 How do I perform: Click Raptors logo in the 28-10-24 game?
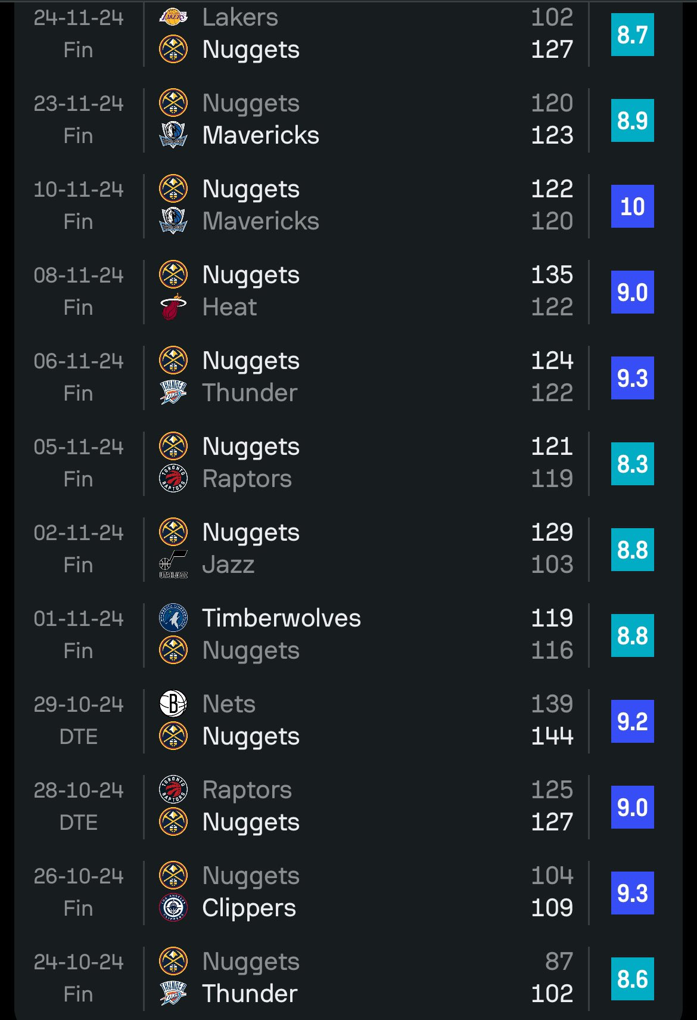(x=173, y=790)
